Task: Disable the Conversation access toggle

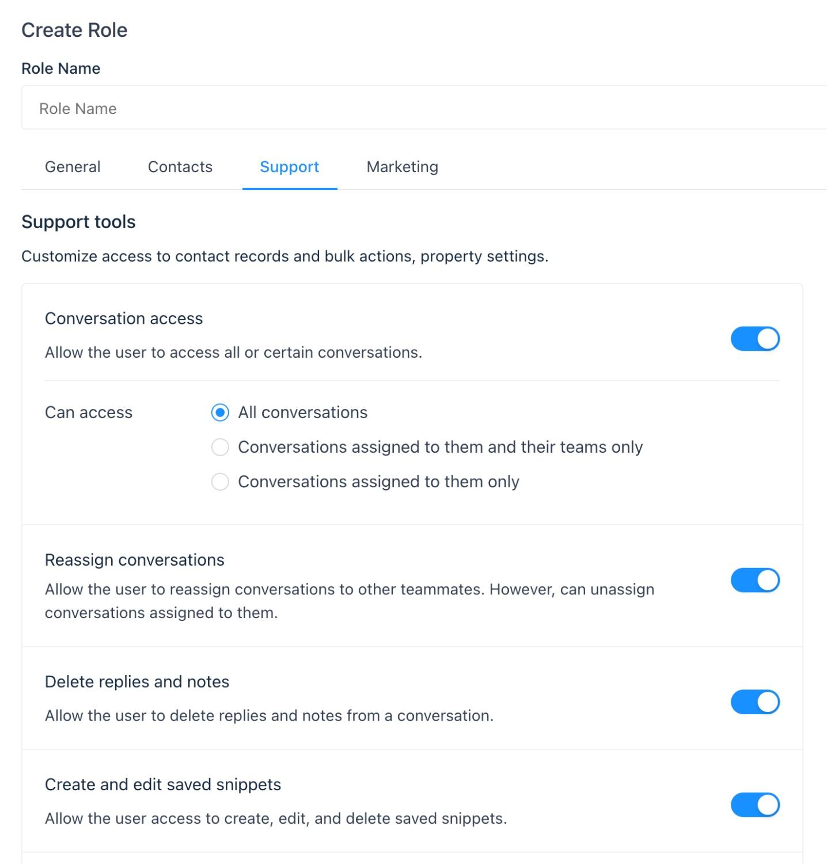Action: click(755, 339)
